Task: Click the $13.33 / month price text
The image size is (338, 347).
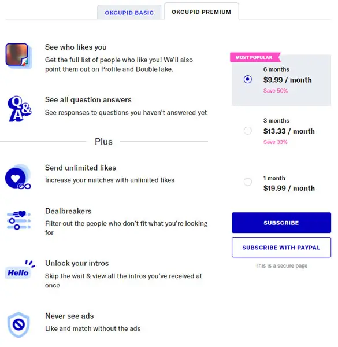Action: click(289, 131)
